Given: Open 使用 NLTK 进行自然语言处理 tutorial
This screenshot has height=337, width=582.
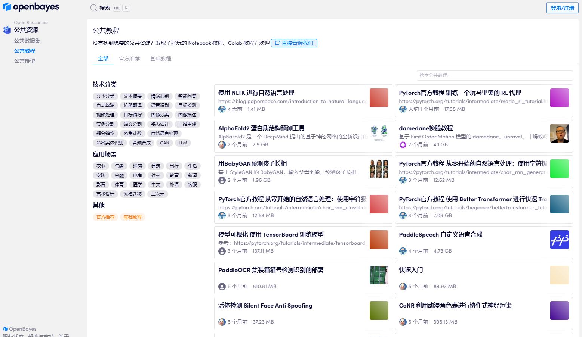Looking at the screenshot, I should [256, 93].
